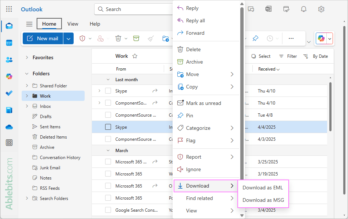This screenshot has width=348, height=219.
Task: Choose Mark as unread in context menu
Action: click(206, 103)
